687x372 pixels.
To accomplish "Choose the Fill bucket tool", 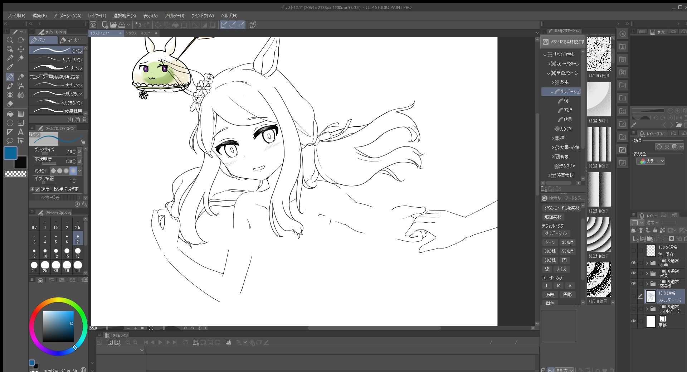I will tap(10, 114).
